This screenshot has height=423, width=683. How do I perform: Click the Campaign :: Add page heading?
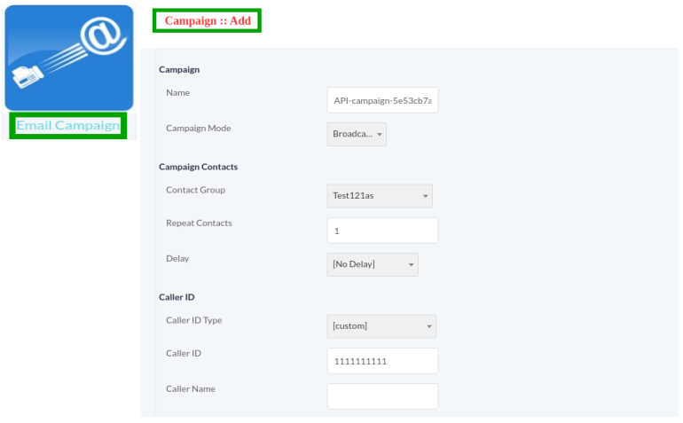tap(207, 20)
